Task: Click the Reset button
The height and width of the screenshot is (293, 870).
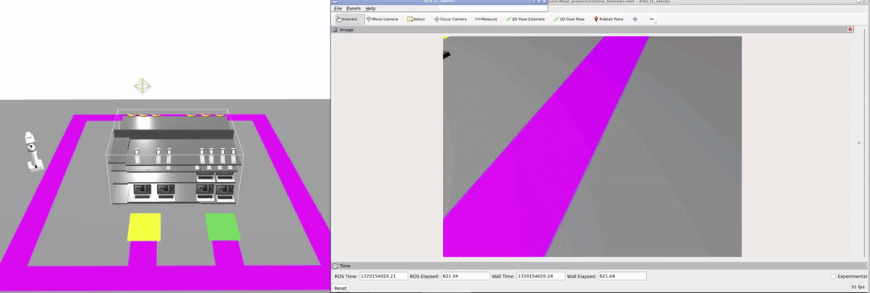Action: point(340,288)
